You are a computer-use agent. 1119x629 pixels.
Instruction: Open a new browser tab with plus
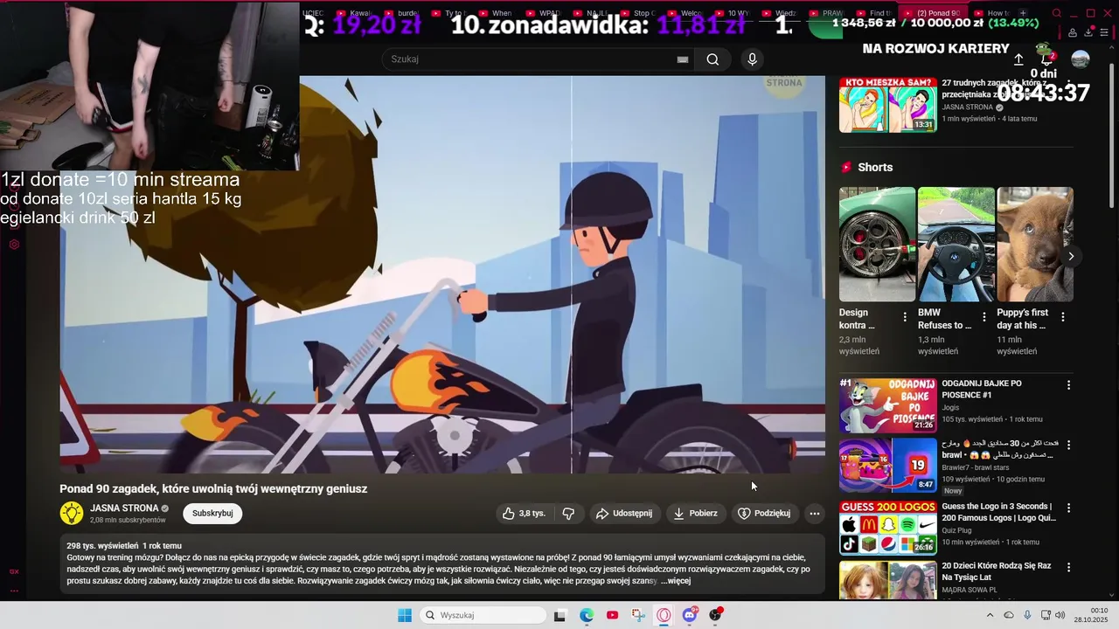pos(1023,13)
